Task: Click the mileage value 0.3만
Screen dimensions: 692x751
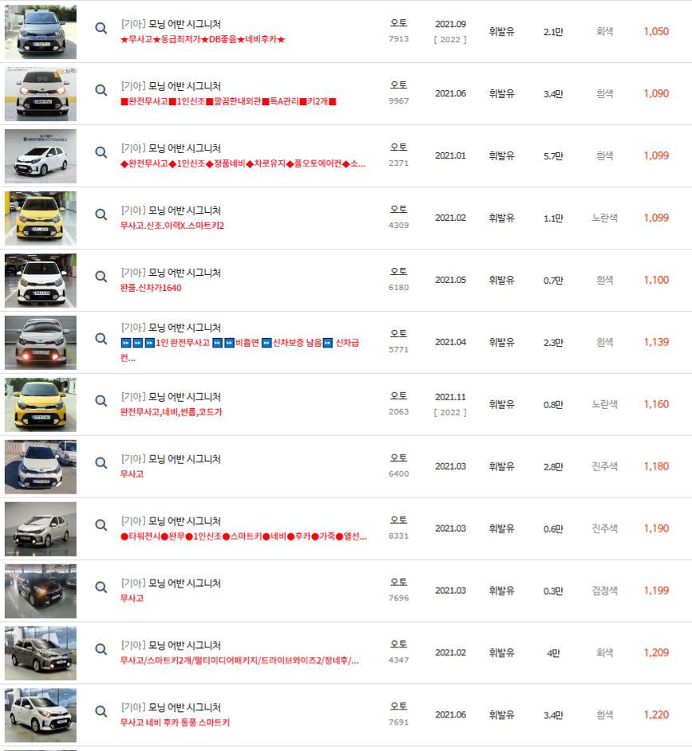Action: tap(553, 591)
